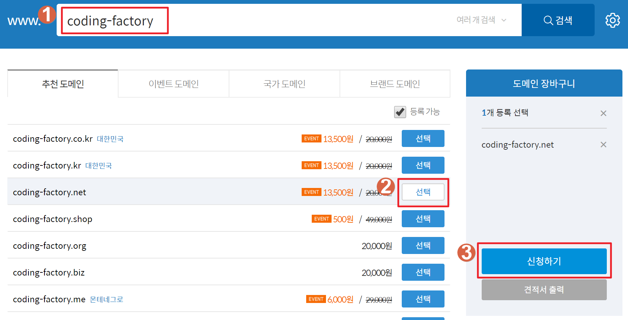Click the 견적서 출력 quote button
Screen dimensions: 628x320
pyautogui.click(x=544, y=289)
